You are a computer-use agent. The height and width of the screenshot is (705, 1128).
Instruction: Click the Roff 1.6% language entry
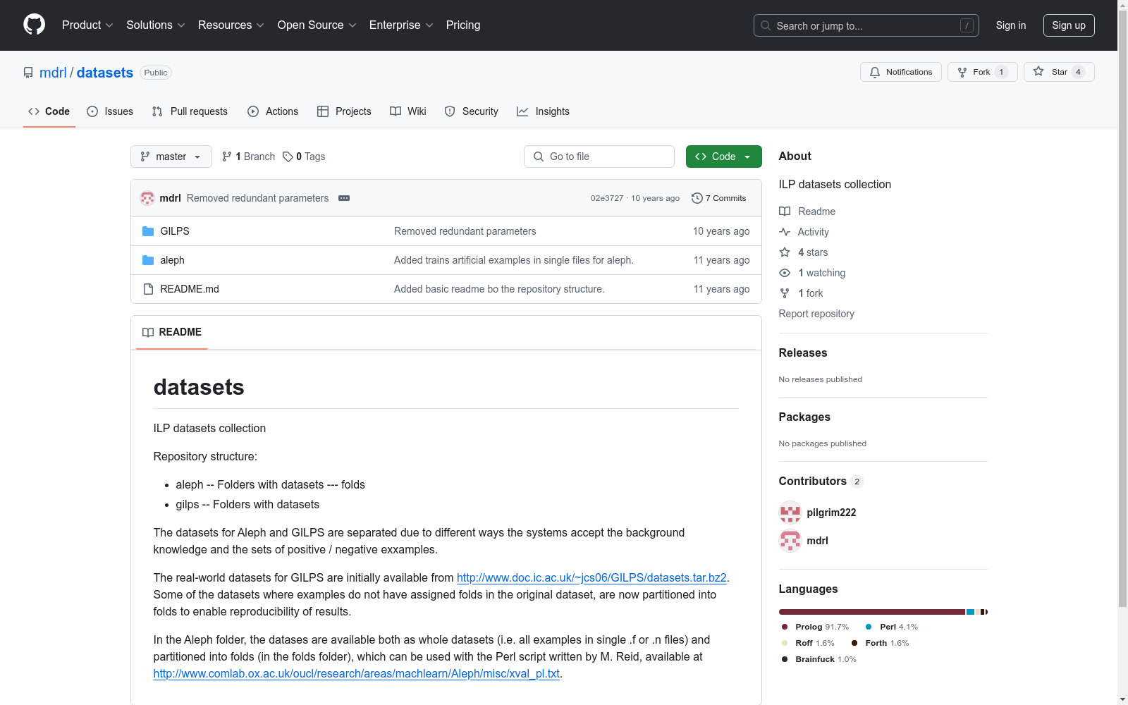808,643
